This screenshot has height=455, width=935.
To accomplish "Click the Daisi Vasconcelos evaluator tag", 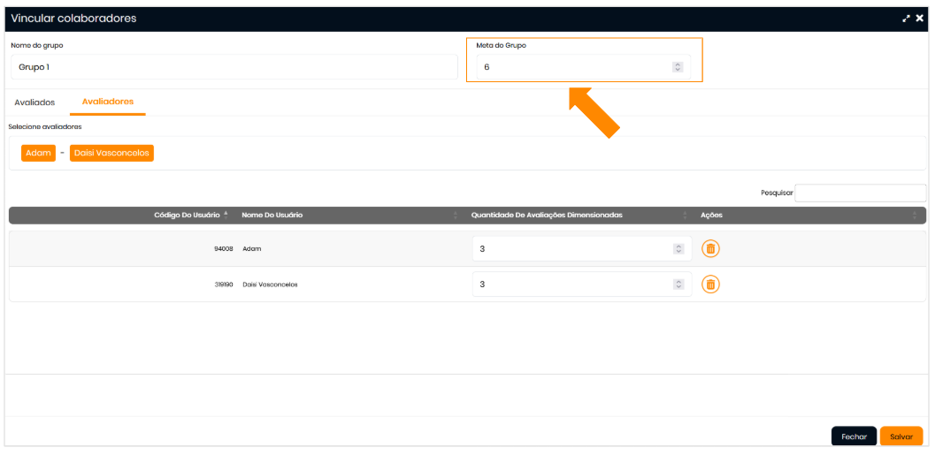I will click(x=111, y=153).
